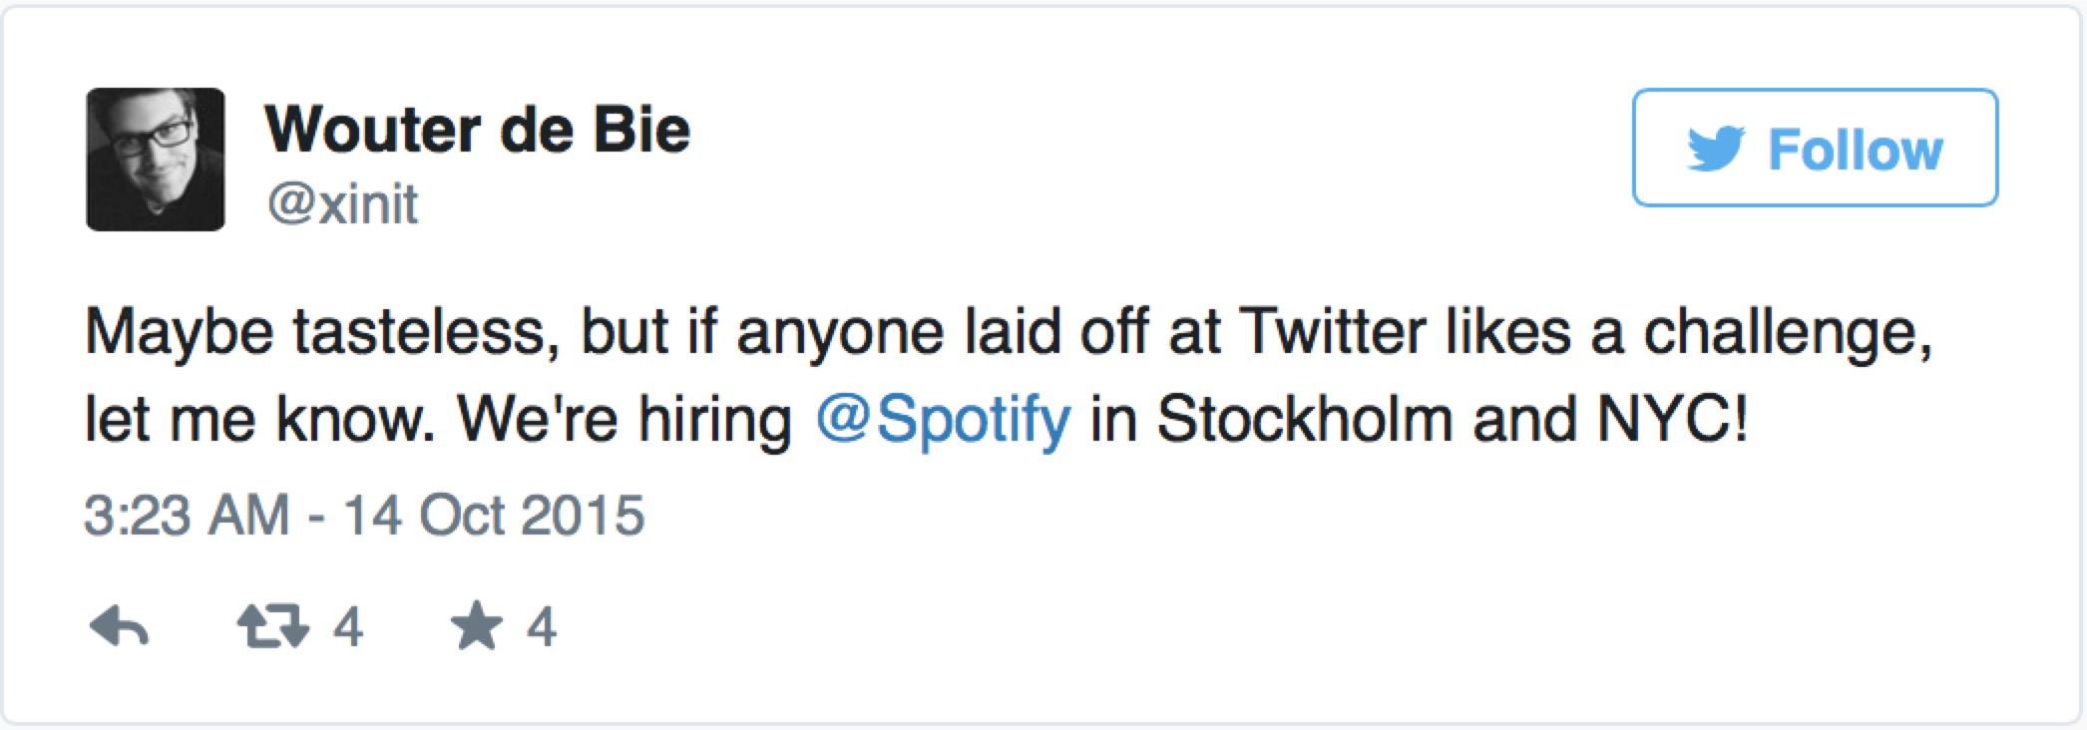Click the 3:23 AM time text
The image size is (2087, 730).
[x=187, y=516]
